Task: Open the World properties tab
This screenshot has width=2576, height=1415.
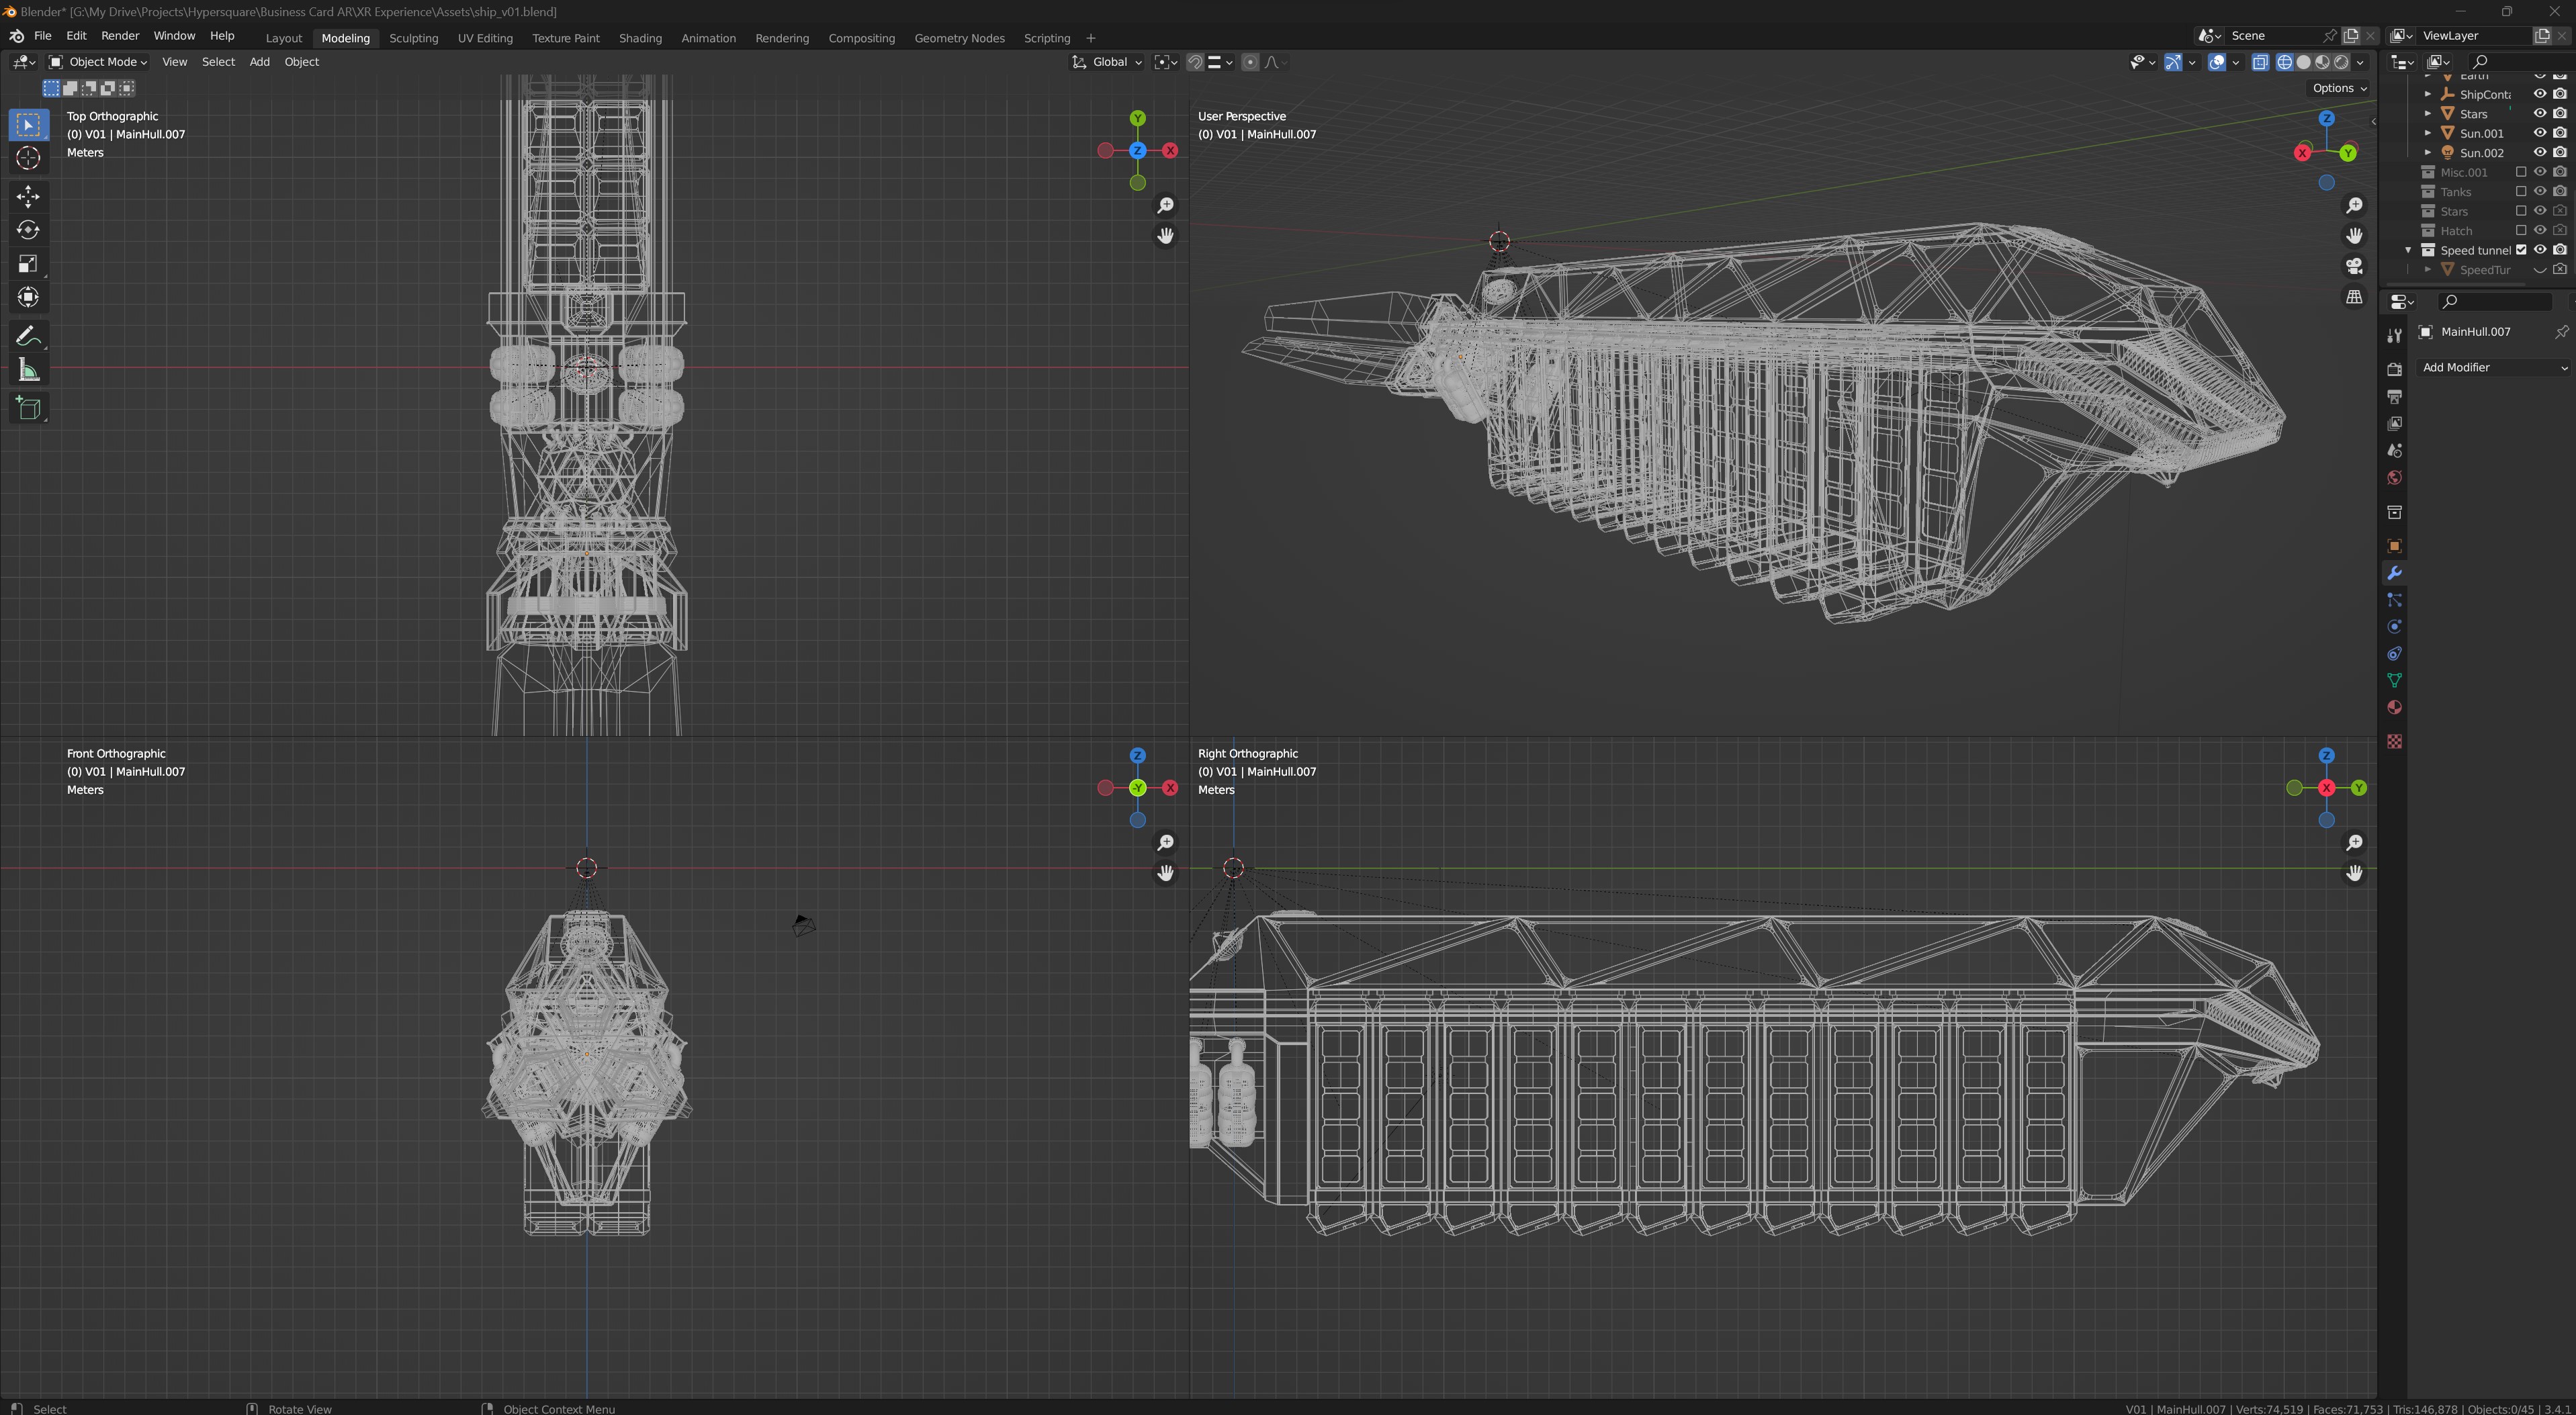Action: point(2394,477)
